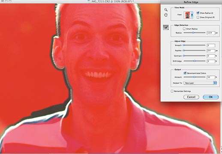
Task: Click the Amount percentage field
Action: 211,77
